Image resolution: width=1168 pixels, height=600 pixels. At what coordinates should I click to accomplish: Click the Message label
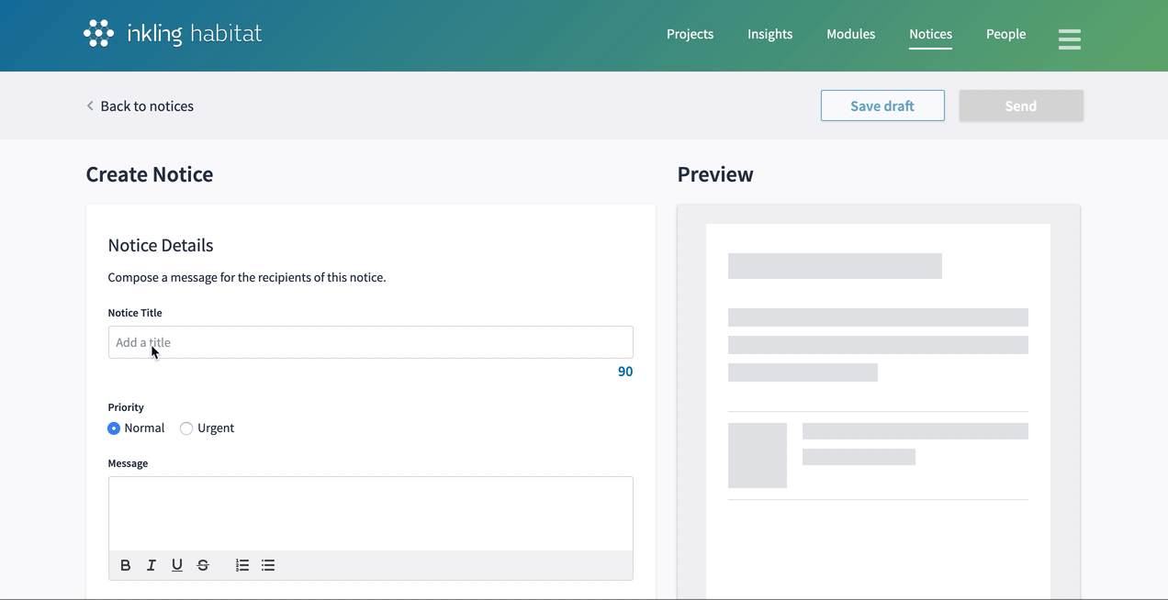click(128, 463)
